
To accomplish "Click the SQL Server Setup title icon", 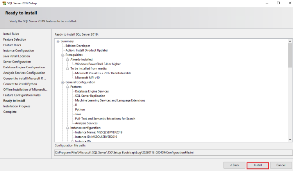I will pyautogui.click(x=4, y=3).
